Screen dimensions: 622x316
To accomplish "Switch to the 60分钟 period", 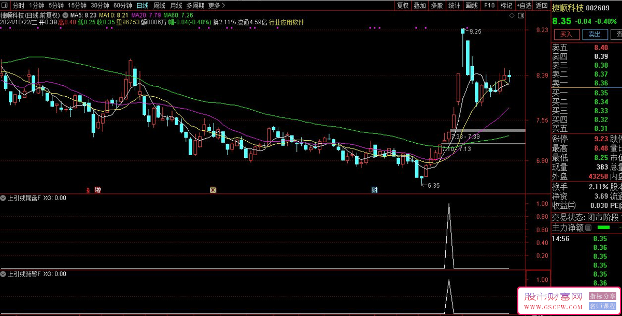I will (x=123, y=6).
